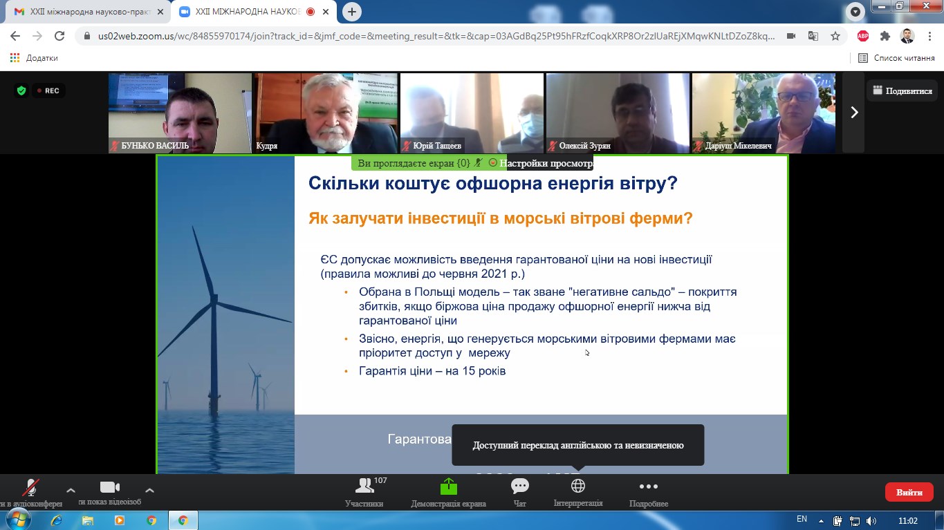Open File Explorer from the taskbar

88,520
